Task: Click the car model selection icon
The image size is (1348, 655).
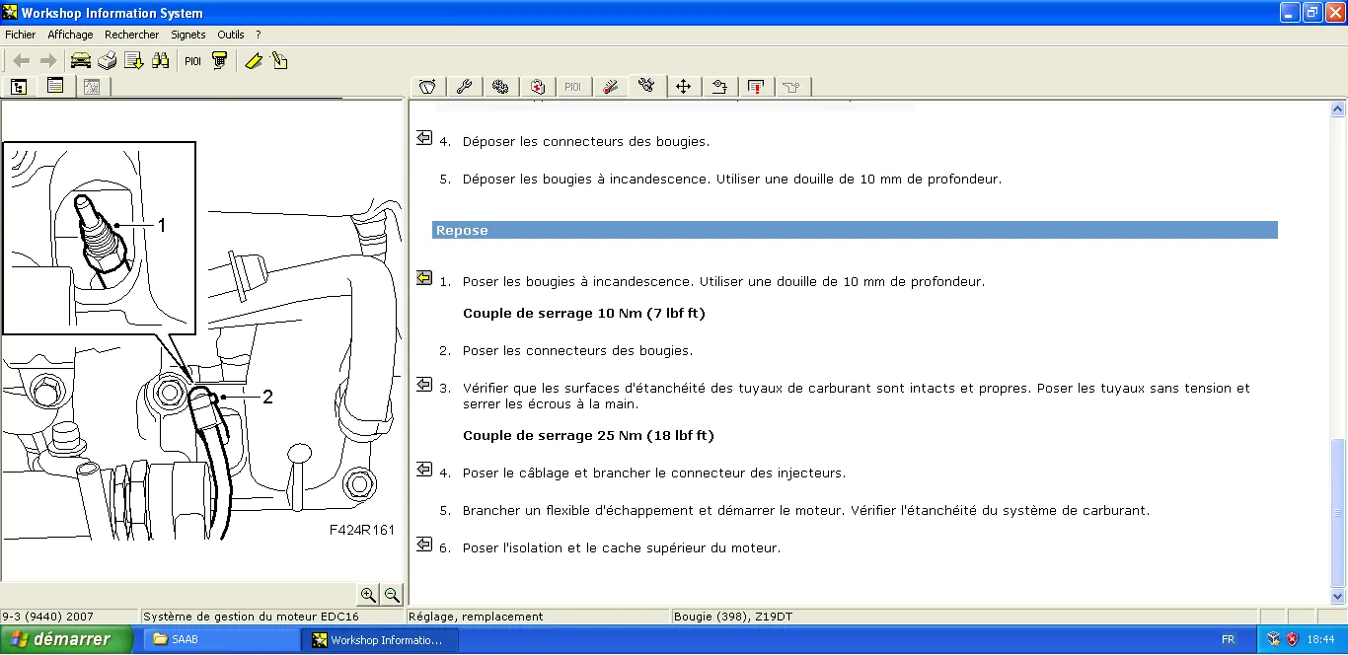Action: click(x=80, y=61)
